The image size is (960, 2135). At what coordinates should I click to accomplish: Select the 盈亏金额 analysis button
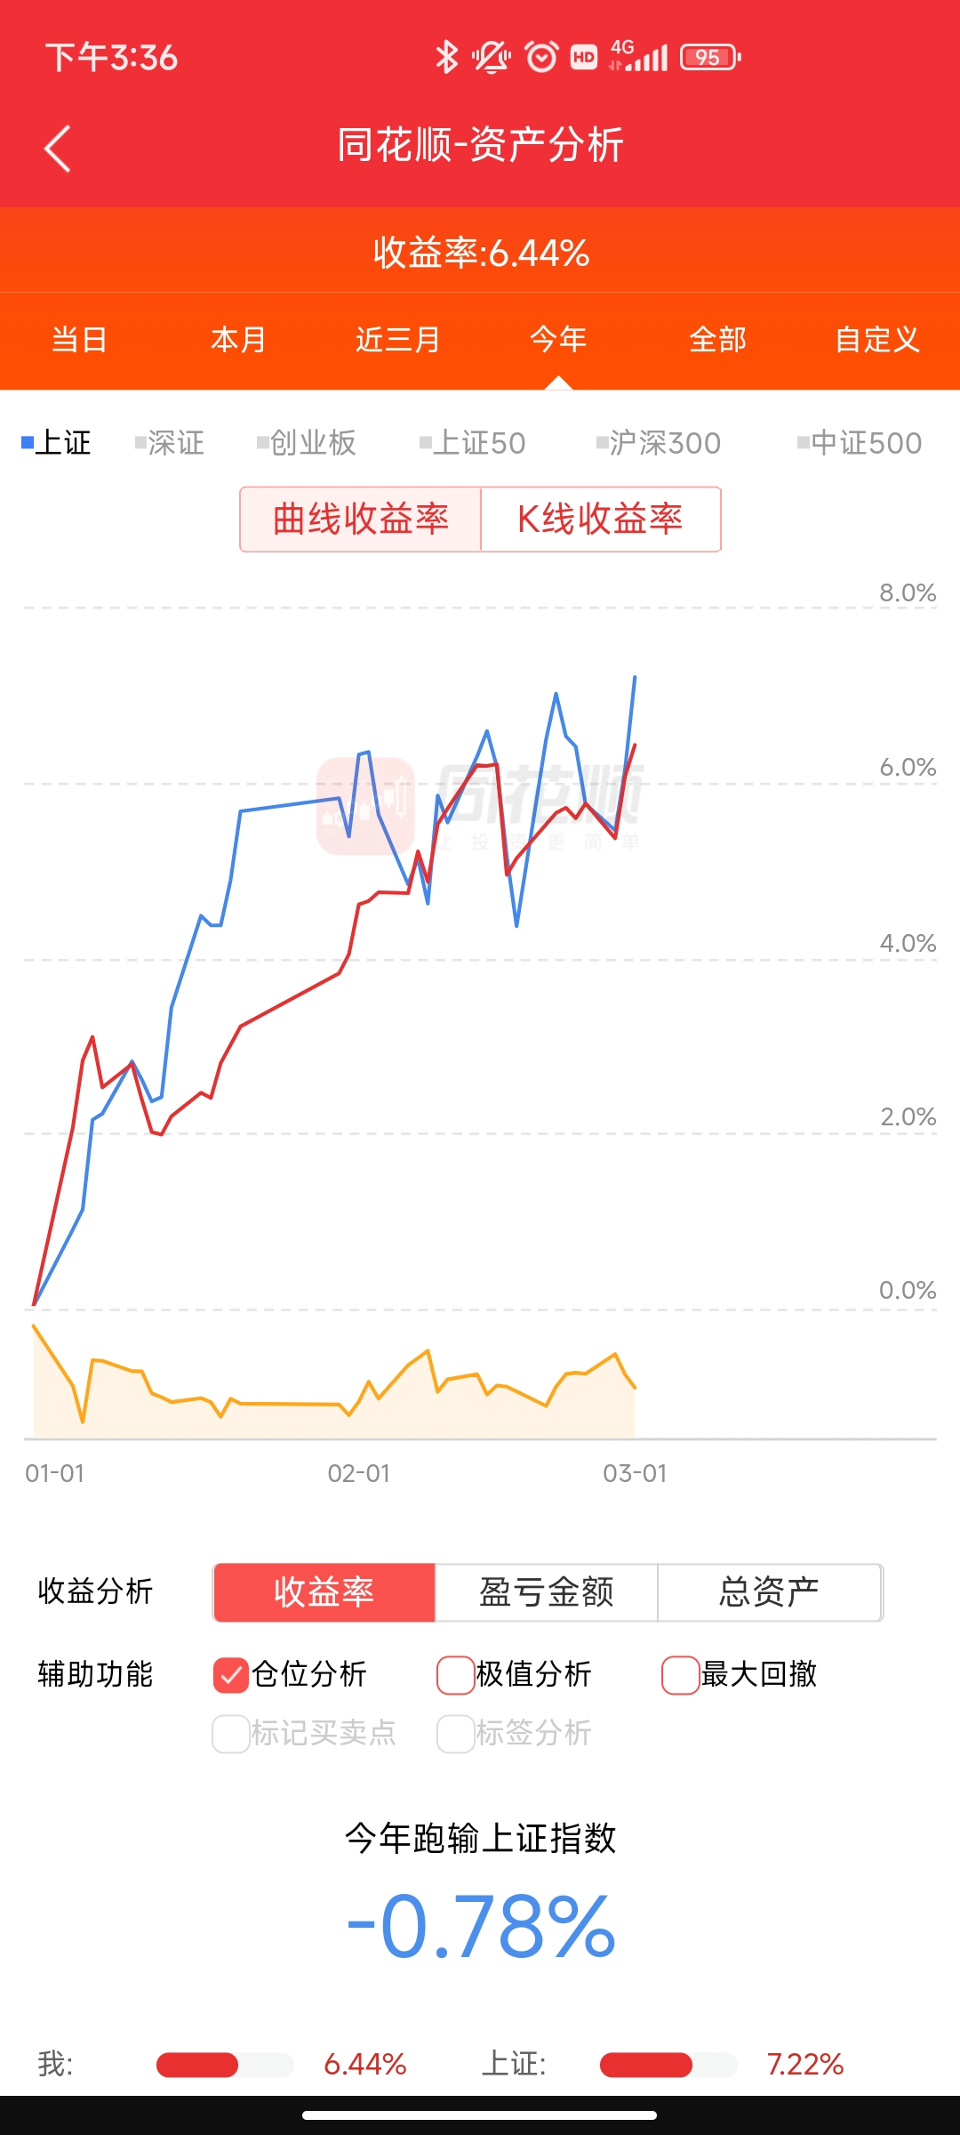[x=546, y=1592]
